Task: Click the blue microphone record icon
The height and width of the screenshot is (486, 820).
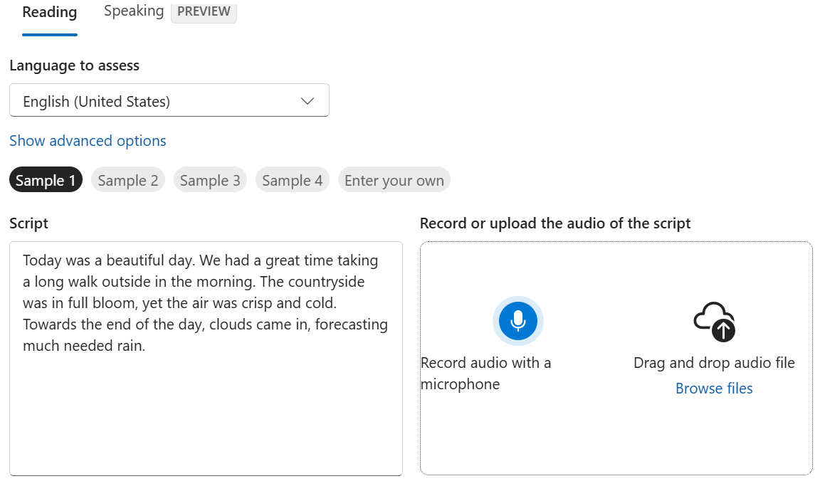Action: 518,320
